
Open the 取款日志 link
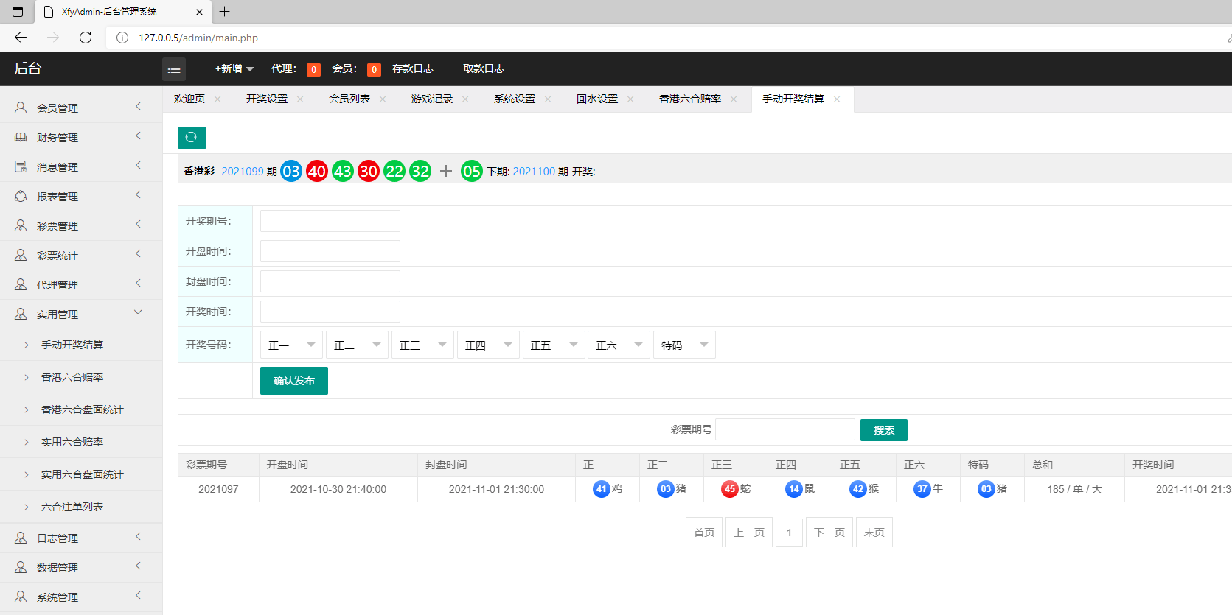484,68
